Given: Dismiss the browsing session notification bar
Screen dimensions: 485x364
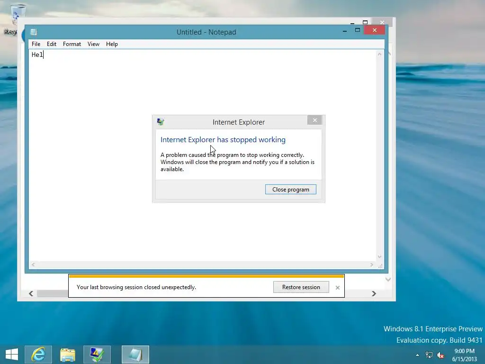Looking at the screenshot, I should point(337,288).
